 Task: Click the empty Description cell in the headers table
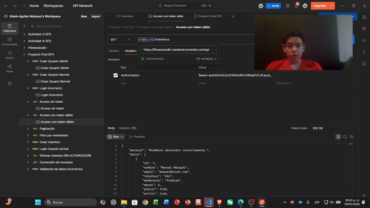click(314, 83)
